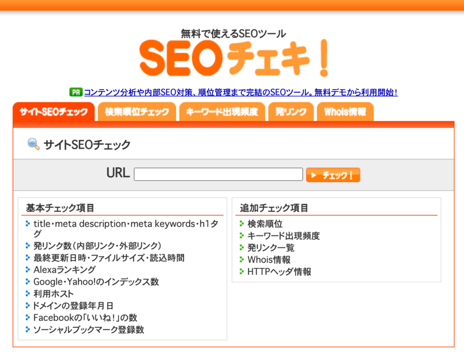Open the PR advertisement link for SEOツール
464x358 pixels.
pos(241,92)
